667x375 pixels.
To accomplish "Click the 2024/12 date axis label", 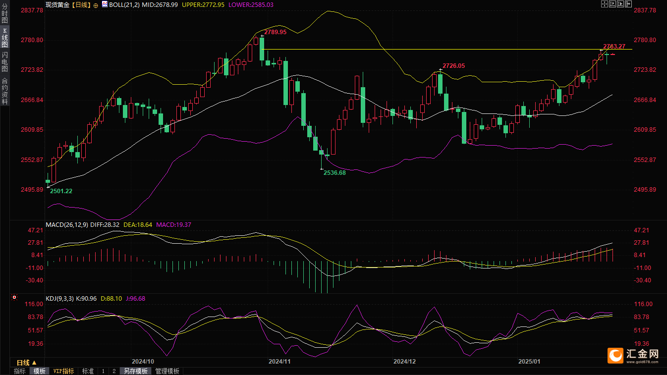I will [x=404, y=362].
